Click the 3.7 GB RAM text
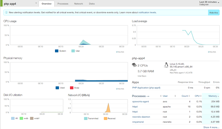 pyautogui.click(x=146, y=71)
